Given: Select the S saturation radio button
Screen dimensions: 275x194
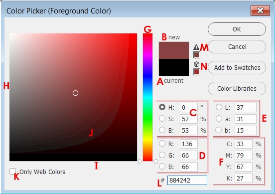Looking at the screenshot, I should [162, 119].
